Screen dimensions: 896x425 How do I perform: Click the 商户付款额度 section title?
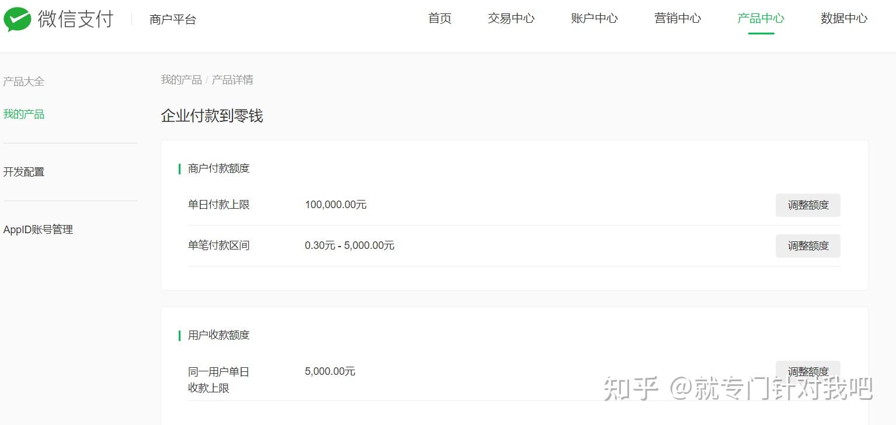click(219, 168)
